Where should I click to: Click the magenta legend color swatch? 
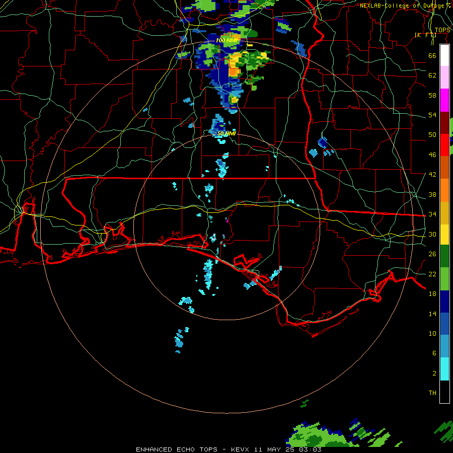[x=444, y=100]
